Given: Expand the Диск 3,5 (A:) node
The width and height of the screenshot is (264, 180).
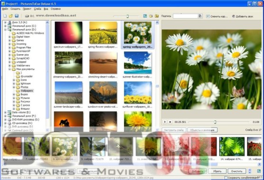Looking at the screenshot, I should pyautogui.click(x=5, y=22).
